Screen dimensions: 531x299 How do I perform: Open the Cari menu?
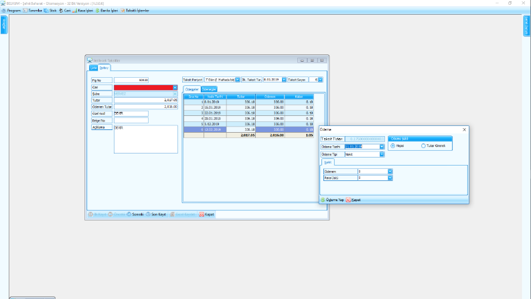pos(65,11)
